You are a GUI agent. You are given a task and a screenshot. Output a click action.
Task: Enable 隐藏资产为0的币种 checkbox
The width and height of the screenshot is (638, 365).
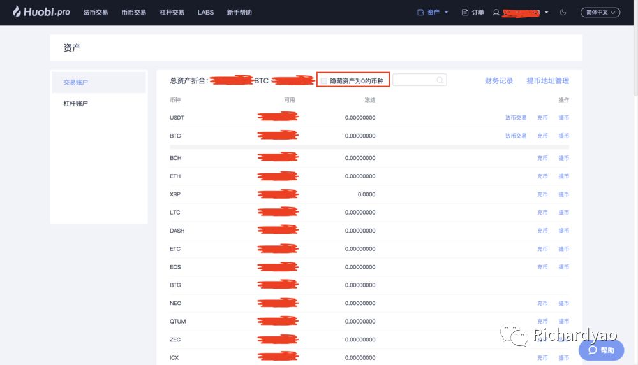324,81
